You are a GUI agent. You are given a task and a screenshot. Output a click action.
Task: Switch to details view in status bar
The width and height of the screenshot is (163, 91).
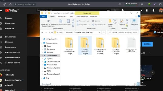tap(135, 84)
